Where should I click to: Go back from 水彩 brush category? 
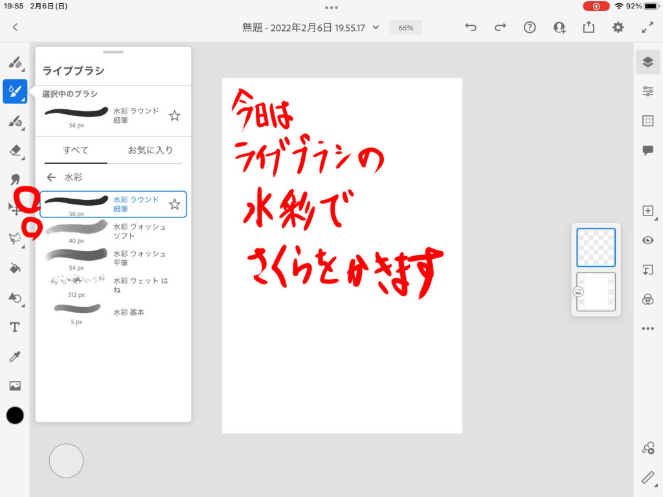pyautogui.click(x=51, y=177)
